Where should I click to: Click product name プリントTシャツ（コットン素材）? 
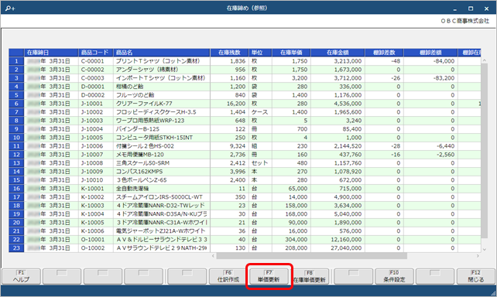tap(158, 61)
